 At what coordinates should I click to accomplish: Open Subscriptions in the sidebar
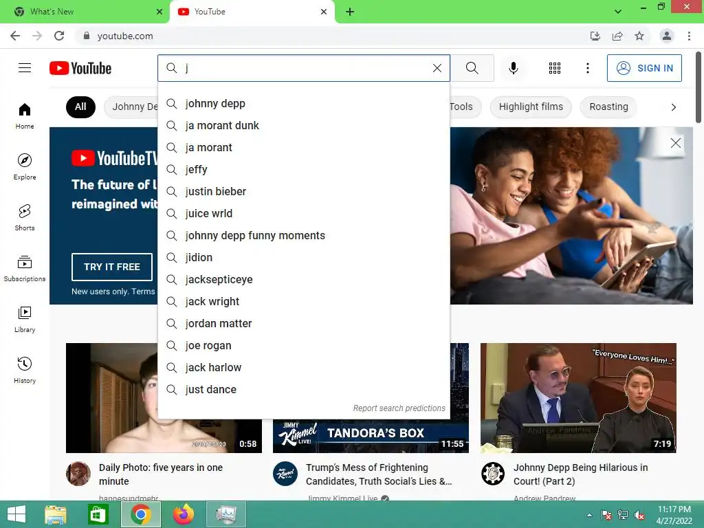(25, 269)
